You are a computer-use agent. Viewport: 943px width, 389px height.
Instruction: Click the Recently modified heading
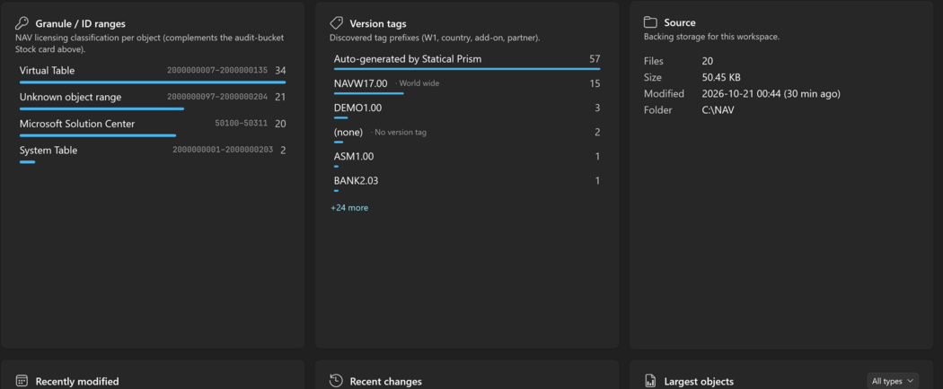click(77, 381)
